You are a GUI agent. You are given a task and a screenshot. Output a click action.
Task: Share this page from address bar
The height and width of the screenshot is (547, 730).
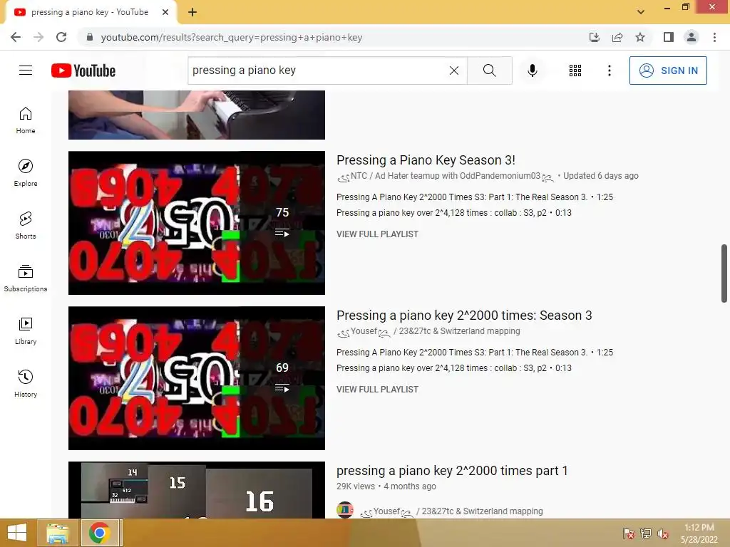click(x=617, y=37)
